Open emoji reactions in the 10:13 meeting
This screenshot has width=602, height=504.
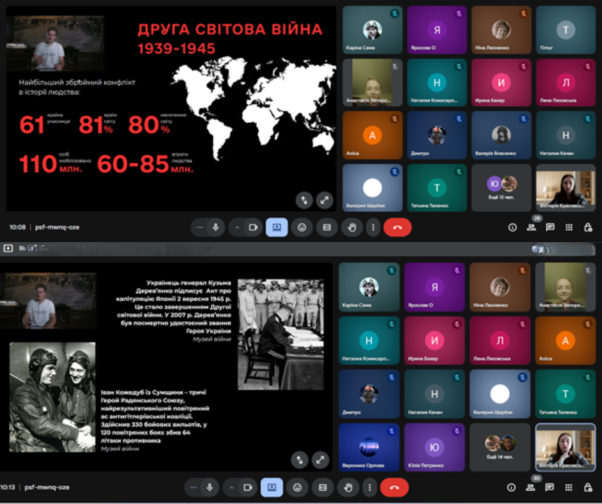tap(297, 487)
